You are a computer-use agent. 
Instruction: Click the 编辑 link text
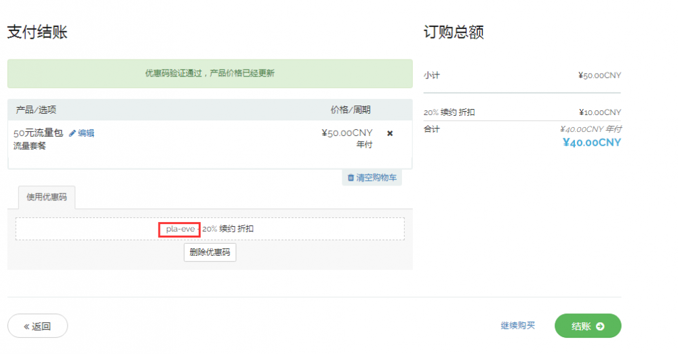86,133
